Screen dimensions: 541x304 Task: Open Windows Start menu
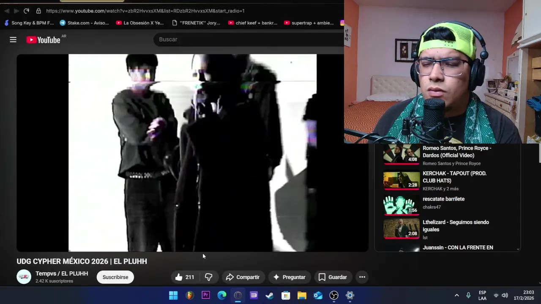point(173,295)
